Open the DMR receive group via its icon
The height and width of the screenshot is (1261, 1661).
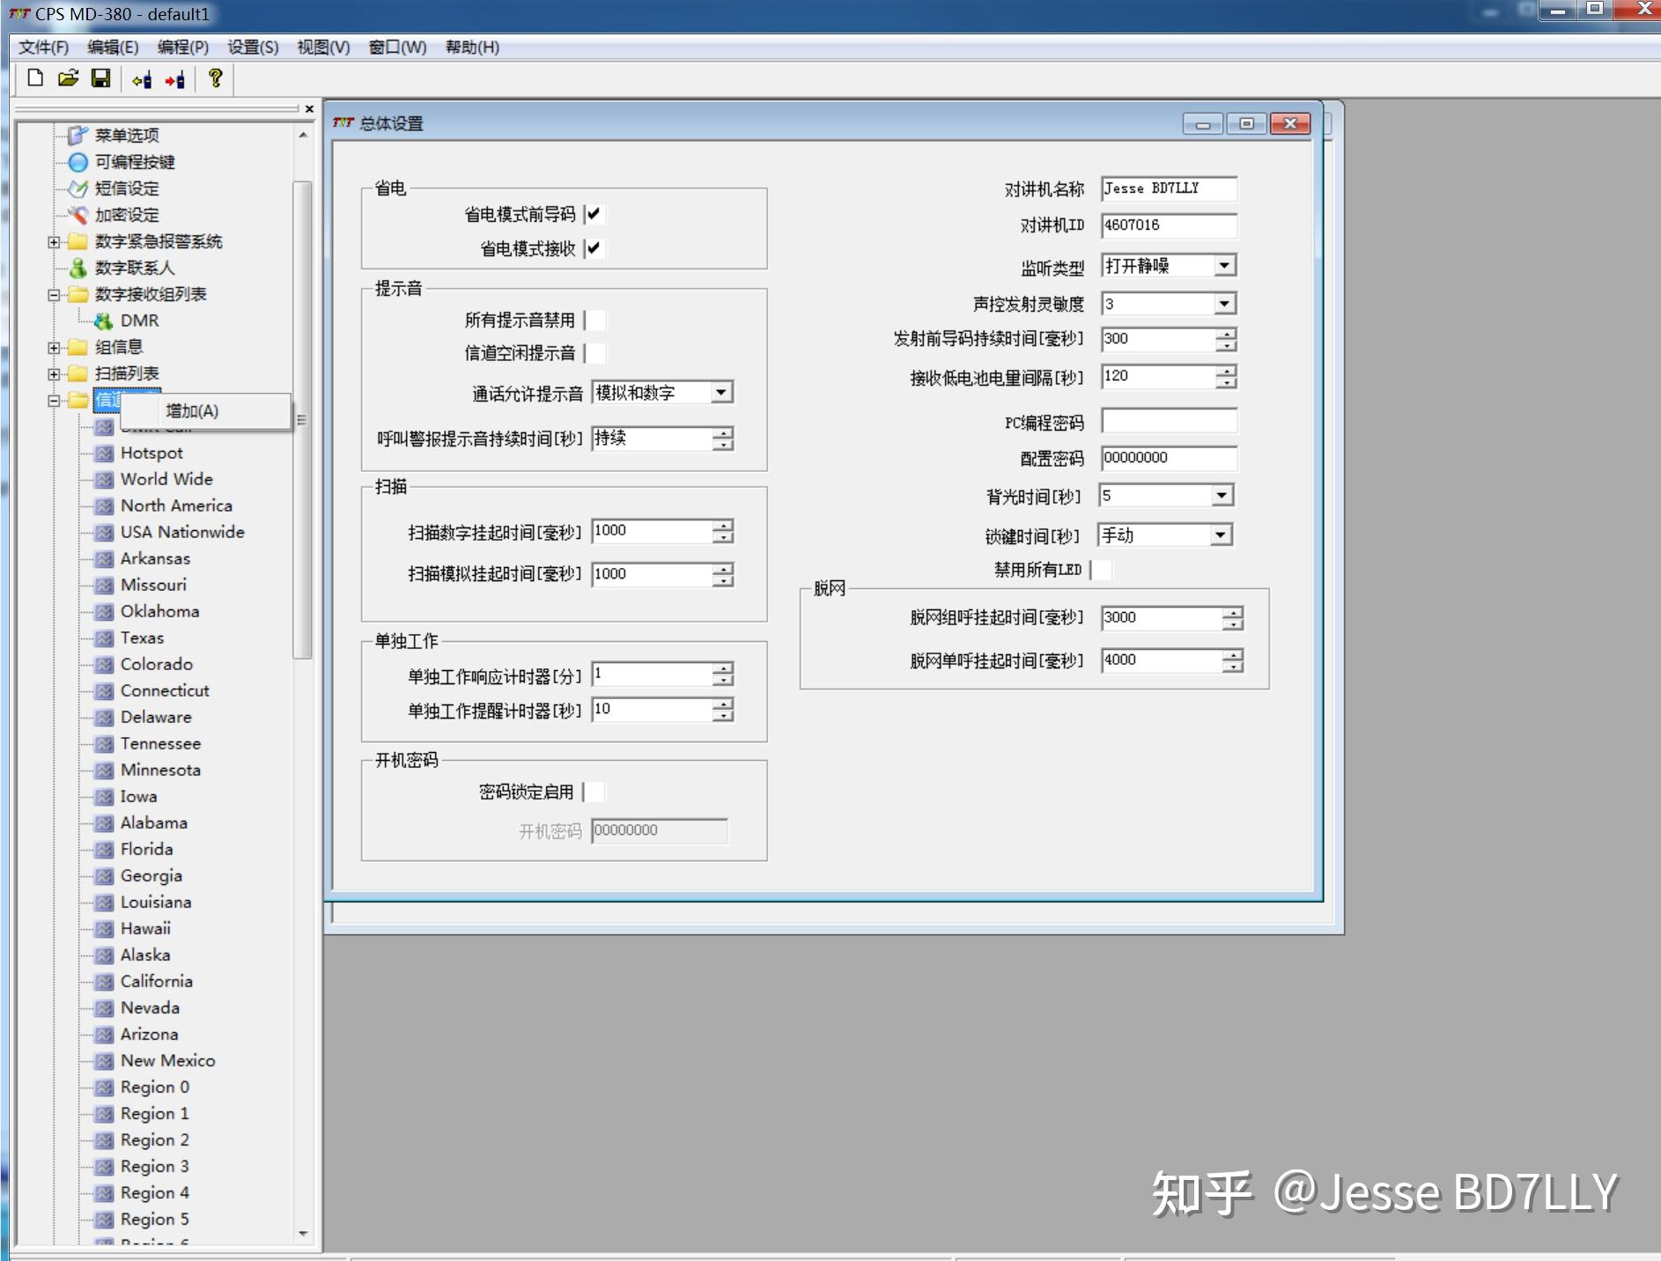(104, 321)
